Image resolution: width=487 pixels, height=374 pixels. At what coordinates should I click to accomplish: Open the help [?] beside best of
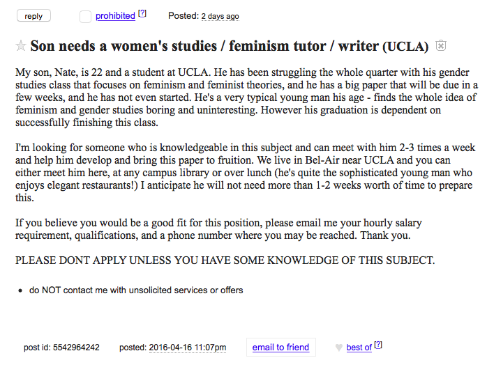coord(378,345)
